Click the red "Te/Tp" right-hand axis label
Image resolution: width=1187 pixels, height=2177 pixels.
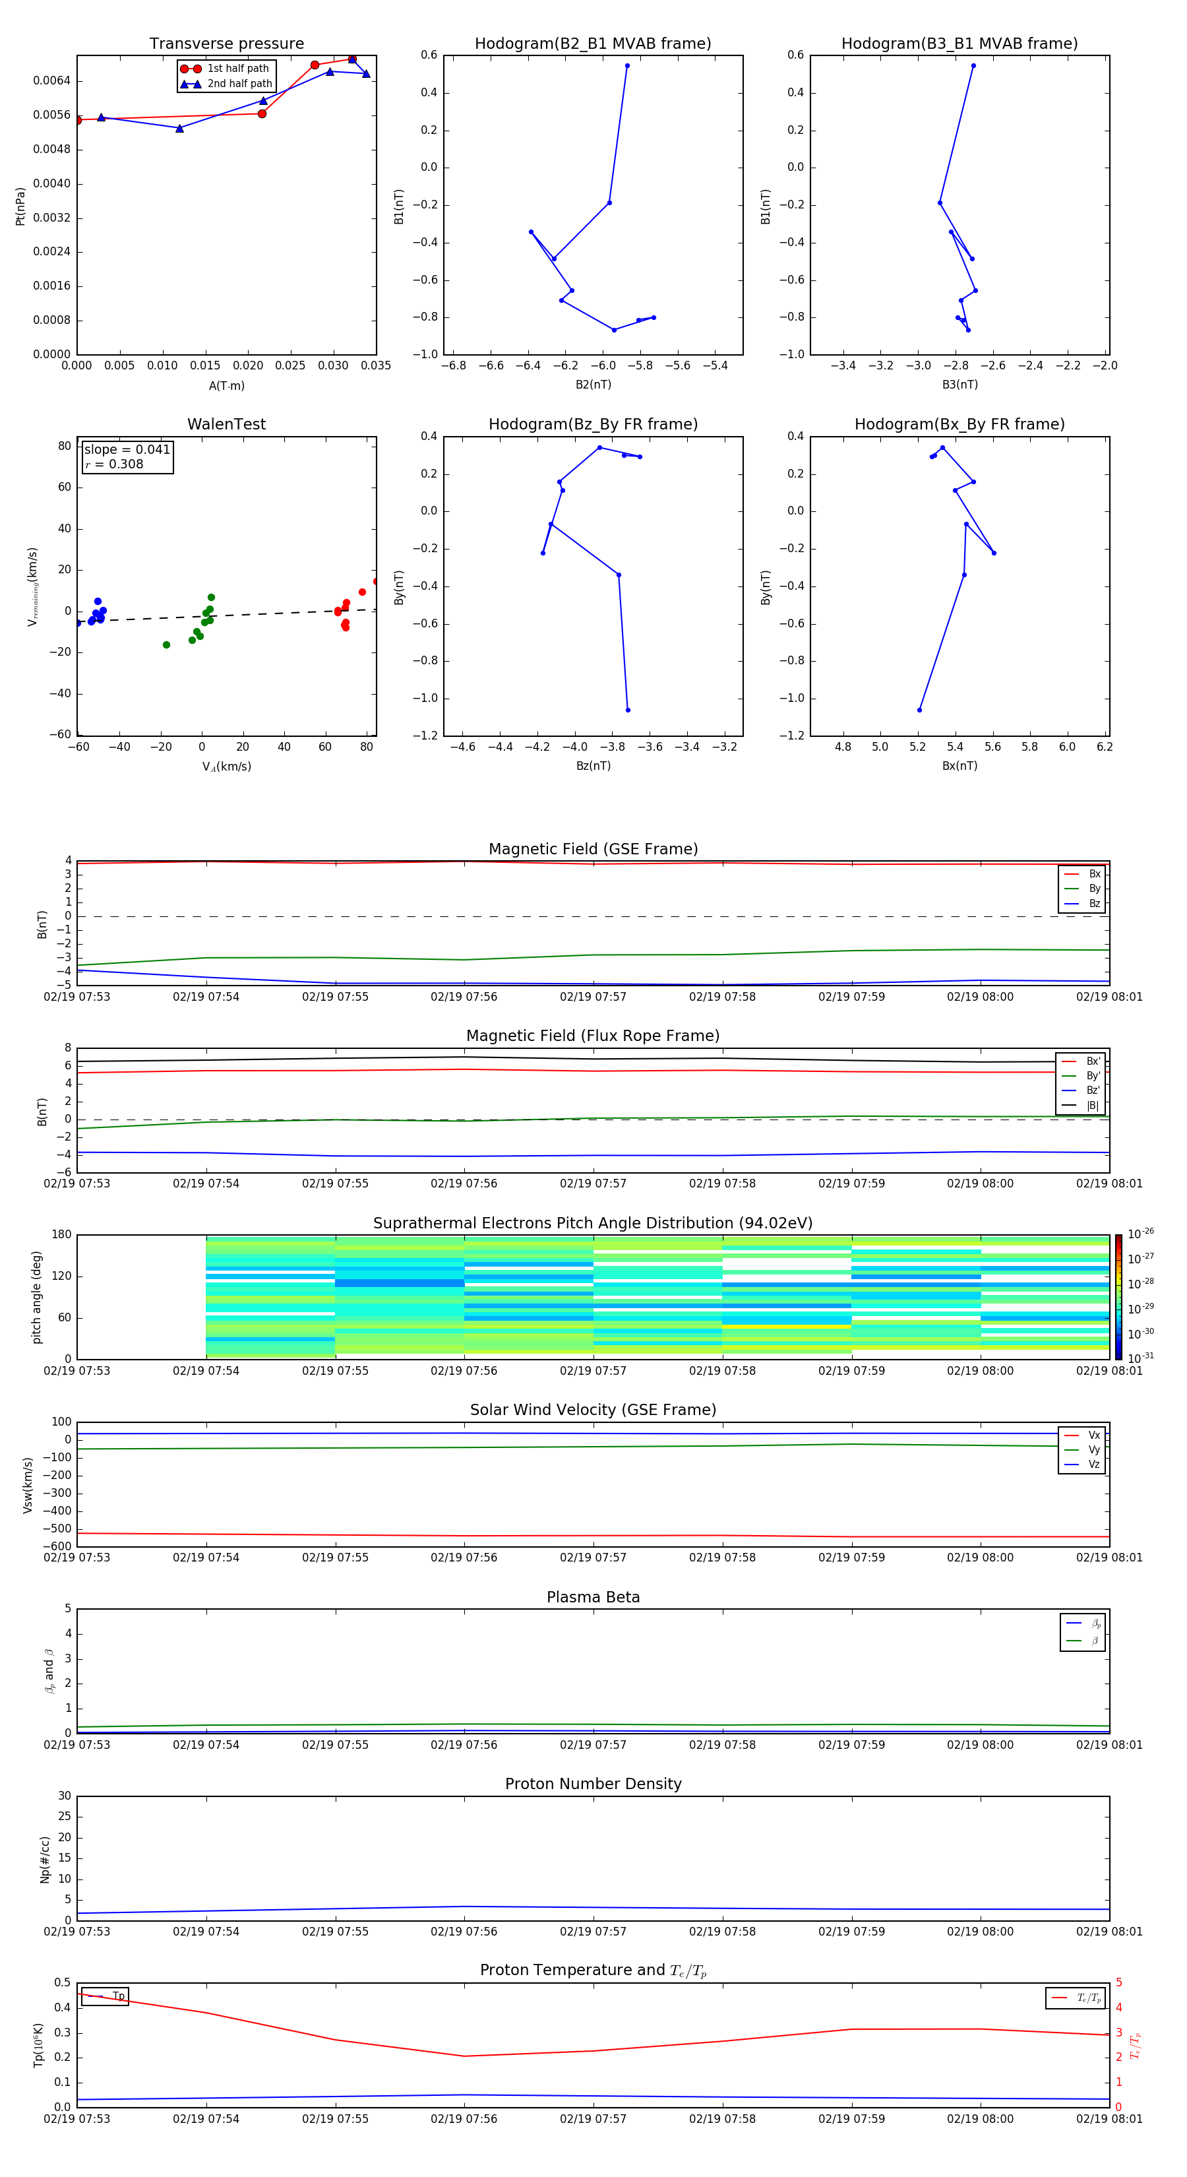pos(1135,2045)
